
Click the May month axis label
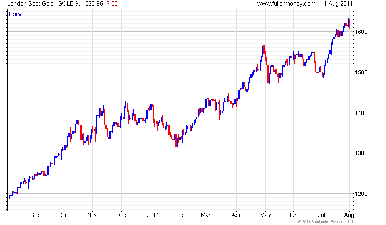[265, 215]
